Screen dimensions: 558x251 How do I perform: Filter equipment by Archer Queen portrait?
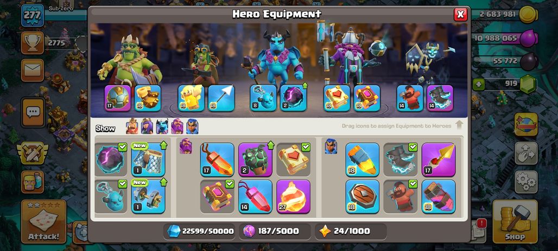(147, 126)
